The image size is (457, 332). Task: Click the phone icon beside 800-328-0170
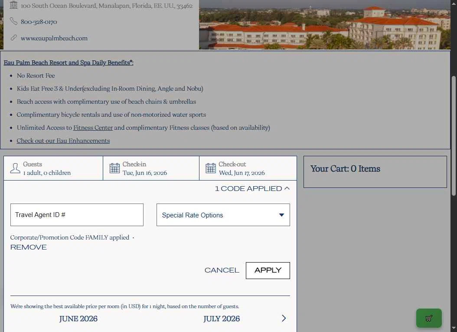13,21
